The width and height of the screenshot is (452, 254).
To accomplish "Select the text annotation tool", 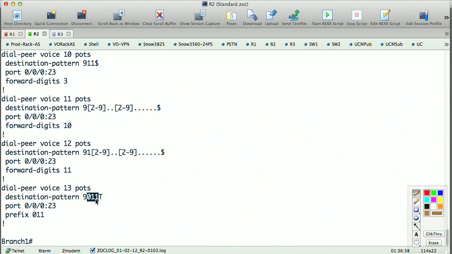I will [x=416, y=234].
